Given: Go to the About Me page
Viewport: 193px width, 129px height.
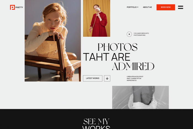Looking at the screenshot, I should pos(147,7).
